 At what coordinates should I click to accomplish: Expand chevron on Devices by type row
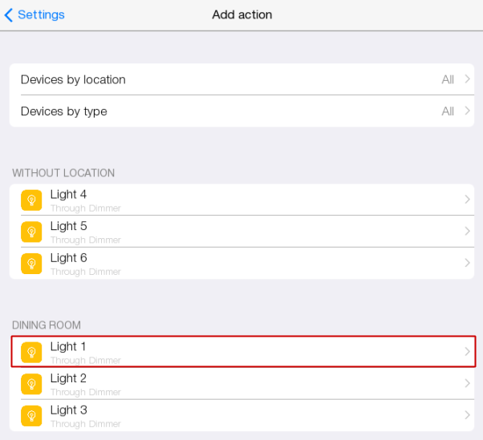point(468,111)
